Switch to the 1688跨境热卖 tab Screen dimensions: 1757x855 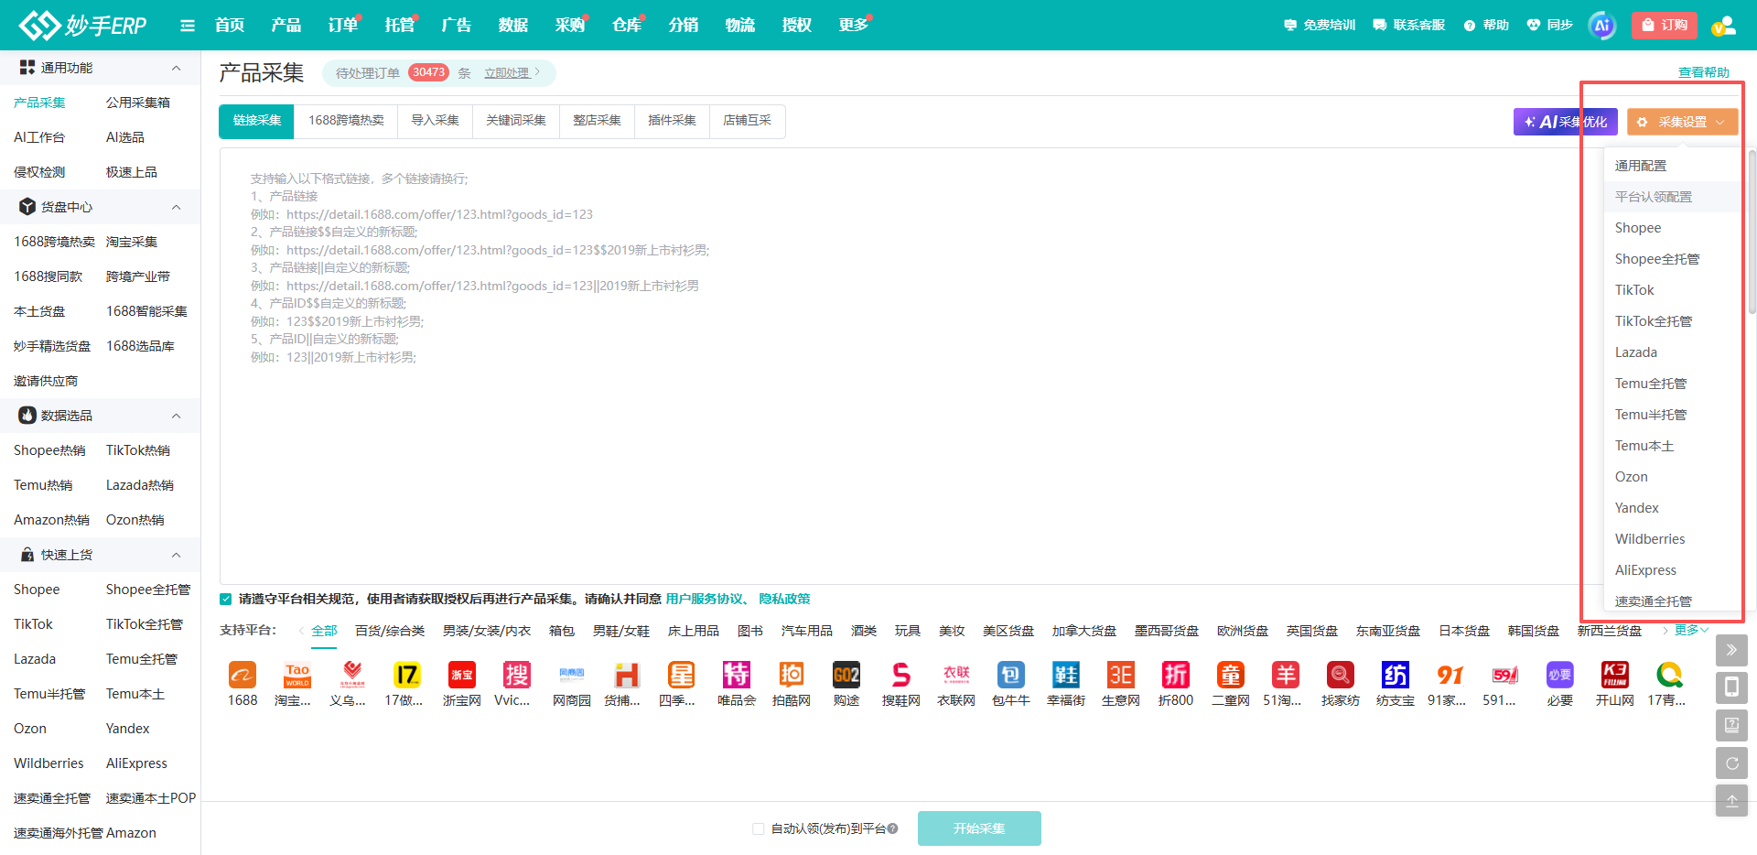[x=346, y=121]
